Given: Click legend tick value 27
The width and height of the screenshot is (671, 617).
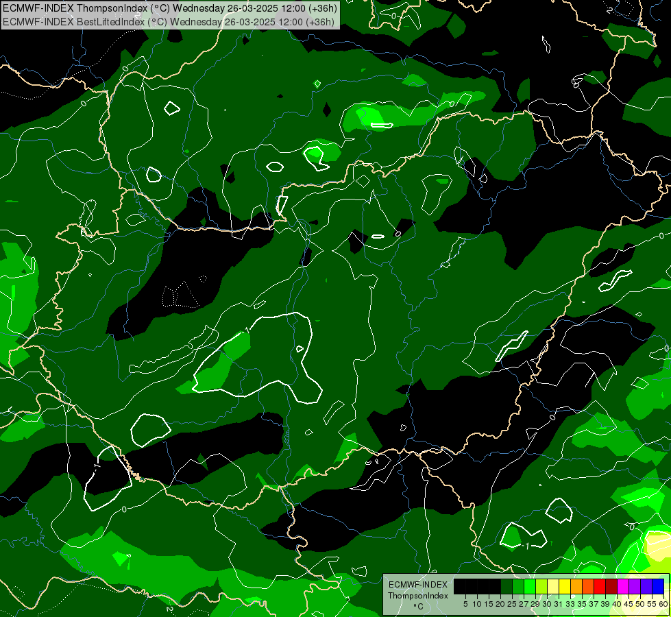Looking at the screenshot, I should click(524, 604).
